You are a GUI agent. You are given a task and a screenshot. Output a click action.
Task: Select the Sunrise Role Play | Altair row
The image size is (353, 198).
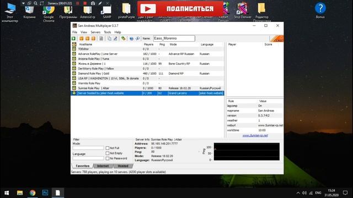click(x=147, y=88)
